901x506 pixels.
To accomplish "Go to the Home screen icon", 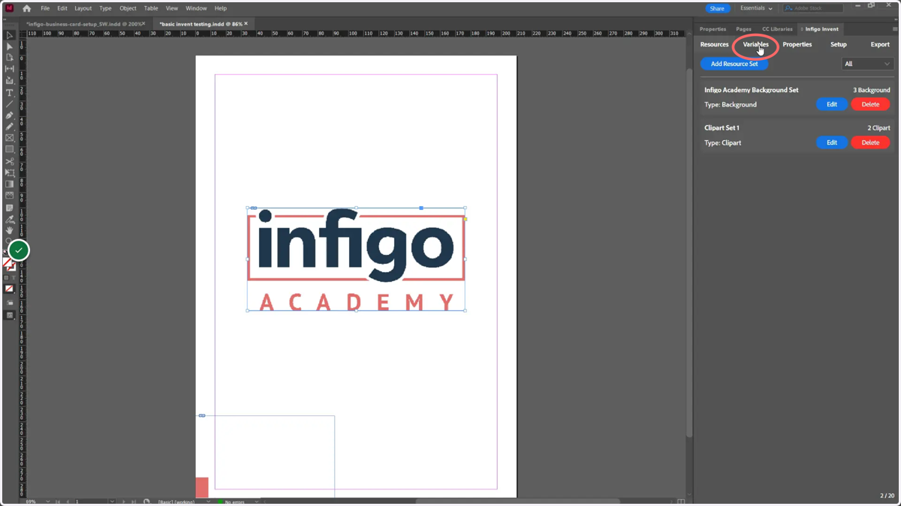I will click(x=26, y=8).
